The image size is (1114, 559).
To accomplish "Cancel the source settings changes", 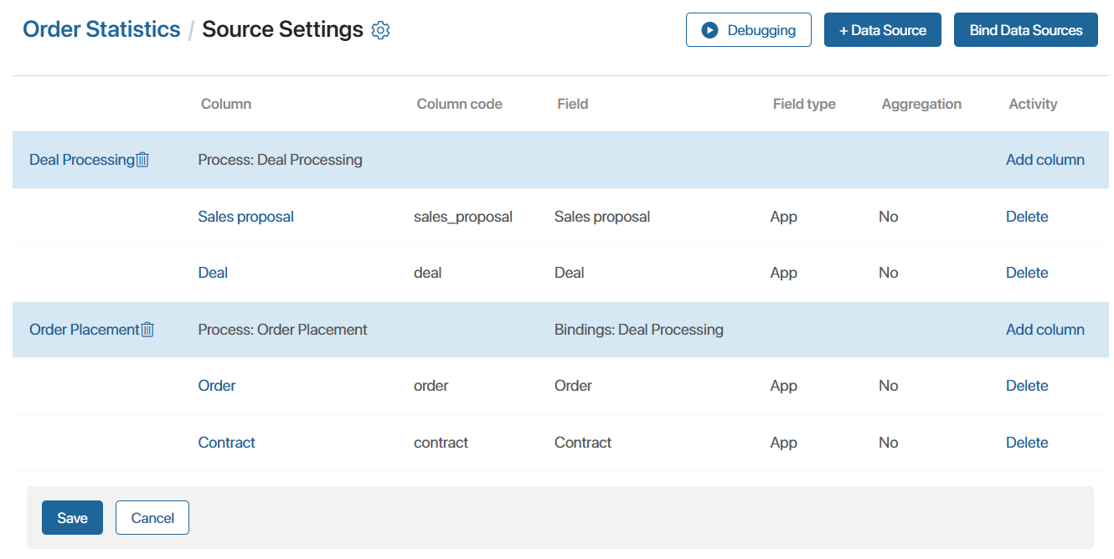I will click(x=152, y=518).
